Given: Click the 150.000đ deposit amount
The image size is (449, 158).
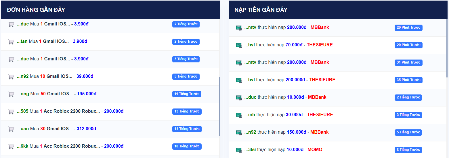Looking at the screenshot, I should (x=297, y=132).
